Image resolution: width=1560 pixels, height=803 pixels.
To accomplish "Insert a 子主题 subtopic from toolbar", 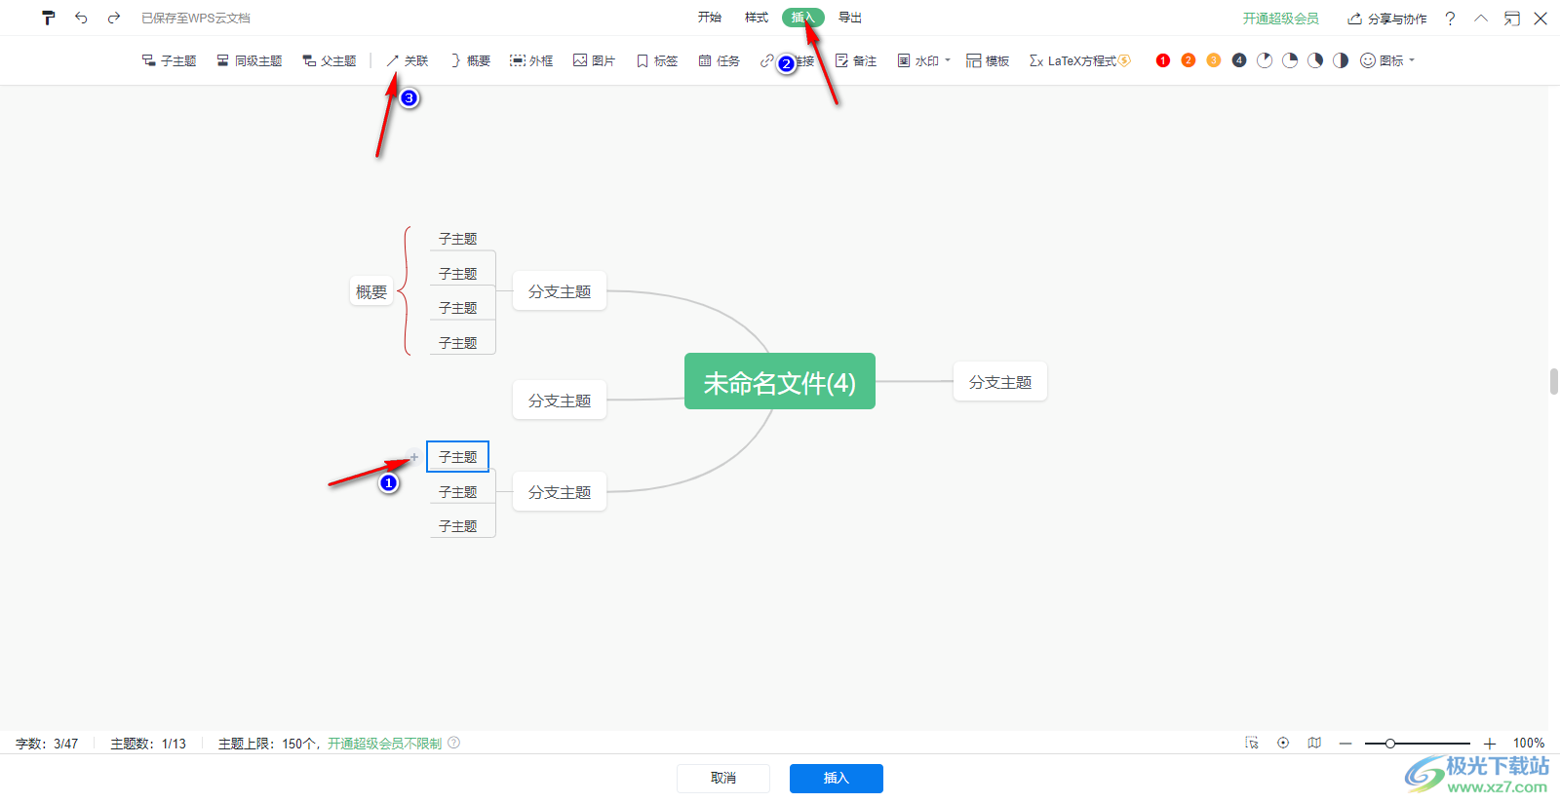I will coord(169,60).
